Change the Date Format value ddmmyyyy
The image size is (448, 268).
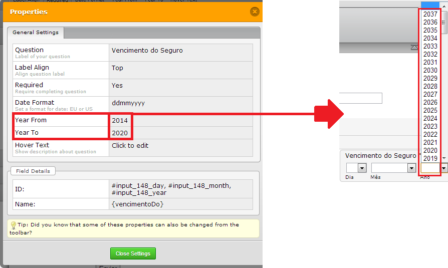pos(128,103)
